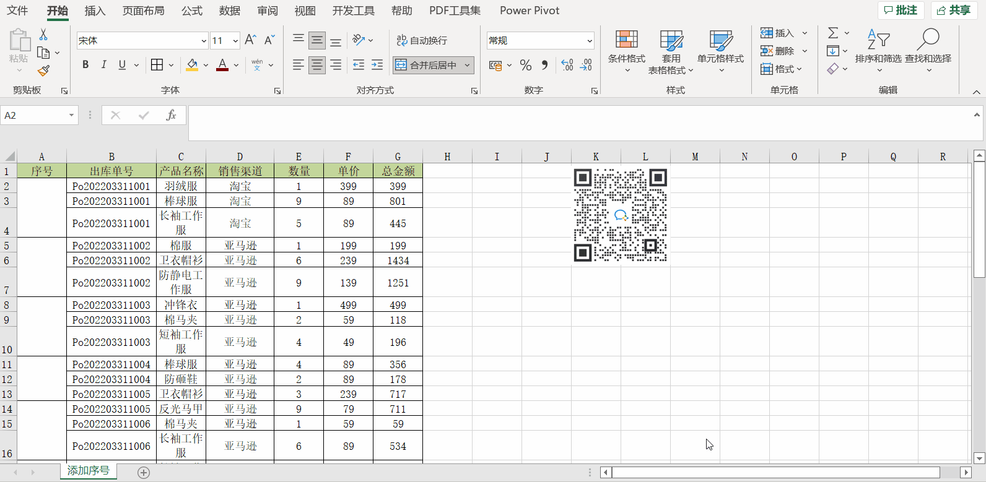Decrease font size with the smaller A icon
This screenshot has width=986, height=482.
click(x=269, y=40)
